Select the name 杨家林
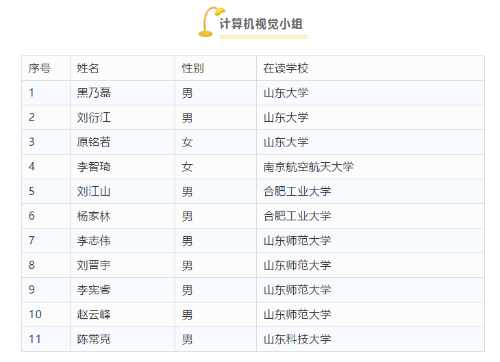Screen dimensions: 500x362 [x=94, y=216]
